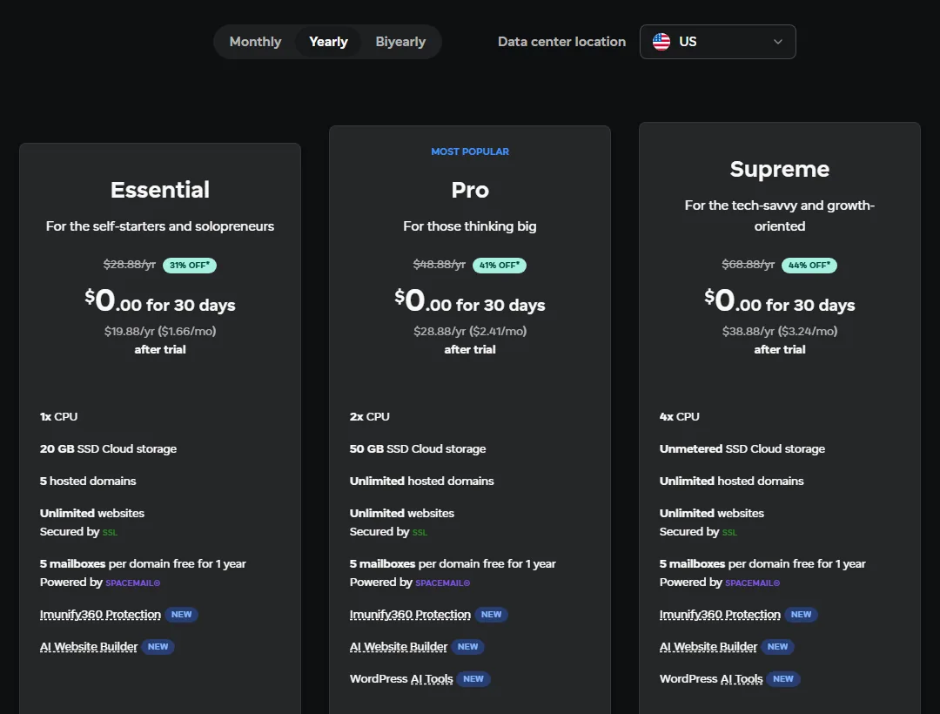Open Data center location dropdown

click(x=717, y=42)
